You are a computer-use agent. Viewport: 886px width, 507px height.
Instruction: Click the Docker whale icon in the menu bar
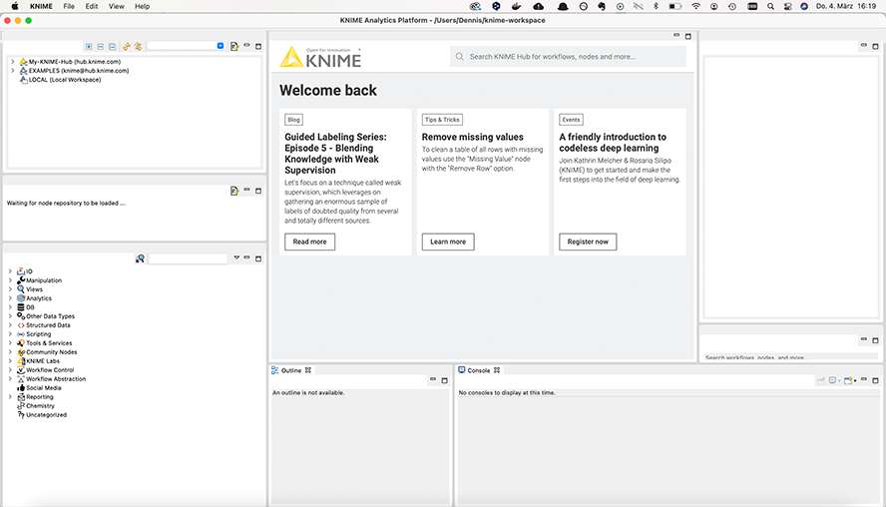tap(516, 6)
